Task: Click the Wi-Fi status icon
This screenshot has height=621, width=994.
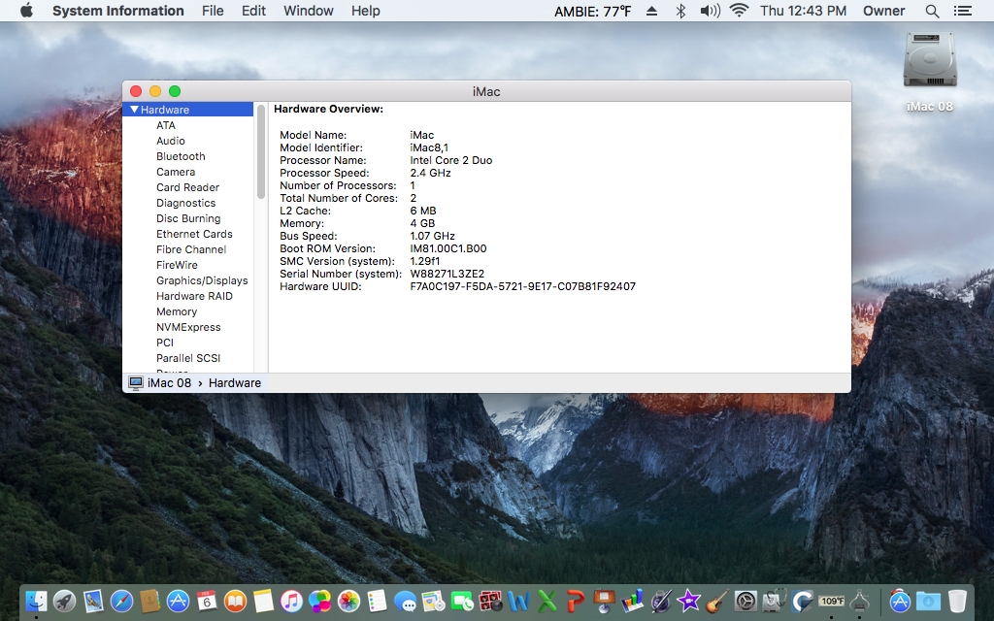Action: [739, 11]
